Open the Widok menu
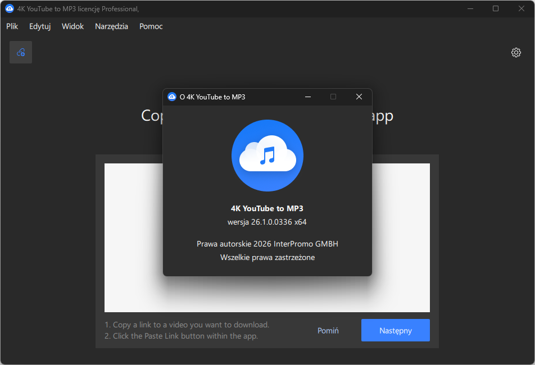 pyautogui.click(x=72, y=26)
